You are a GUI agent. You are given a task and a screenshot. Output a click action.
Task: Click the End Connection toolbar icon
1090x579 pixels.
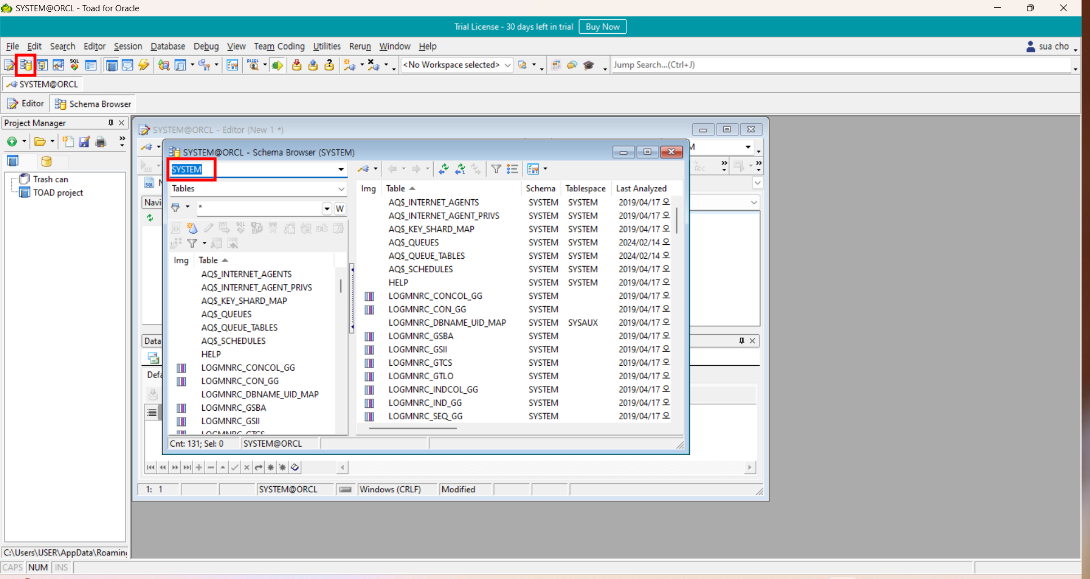[x=373, y=65]
